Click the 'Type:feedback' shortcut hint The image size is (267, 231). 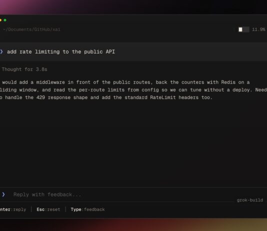(x=87, y=209)
